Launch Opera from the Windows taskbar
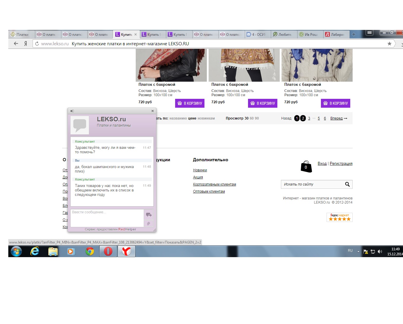Screen dimensions: 403x324 (x=108, y=251)
